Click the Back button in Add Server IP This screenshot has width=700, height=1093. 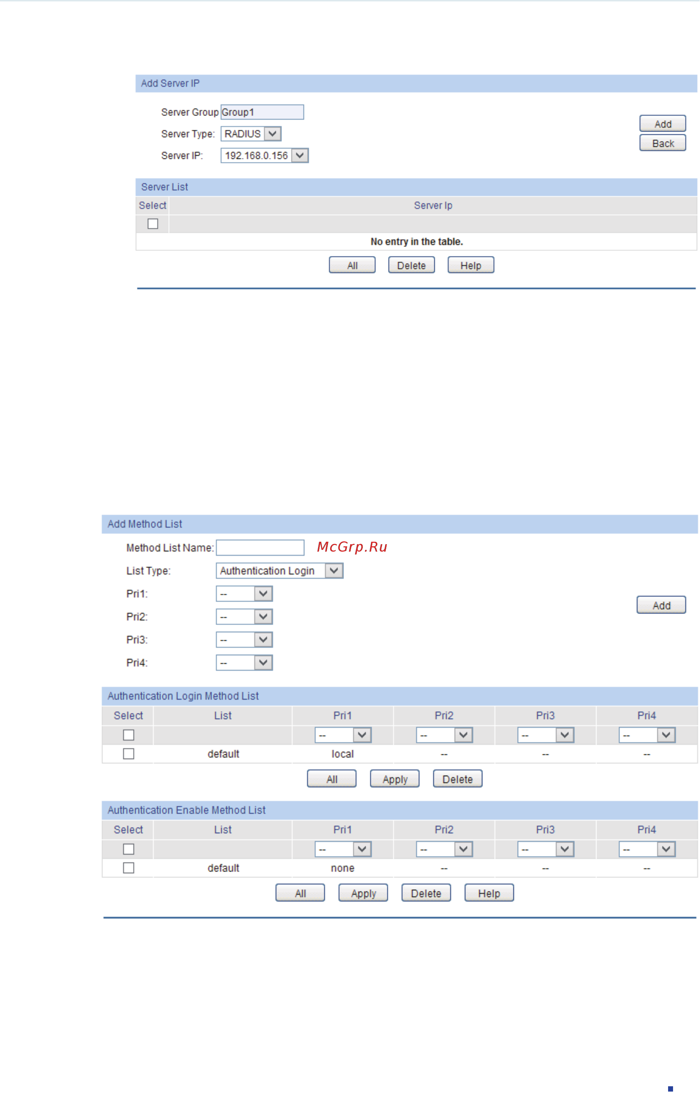(x=662, y=142)
